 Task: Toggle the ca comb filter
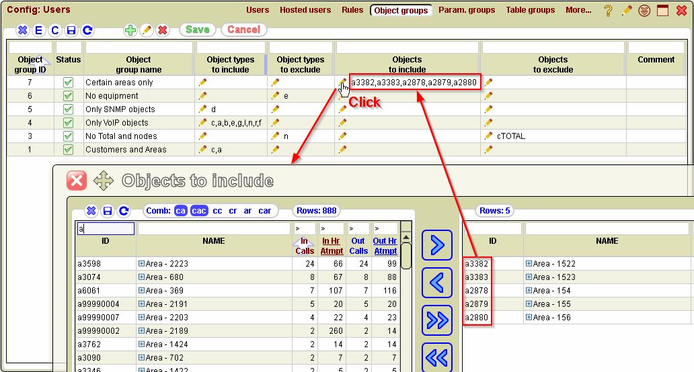(181, 211)
